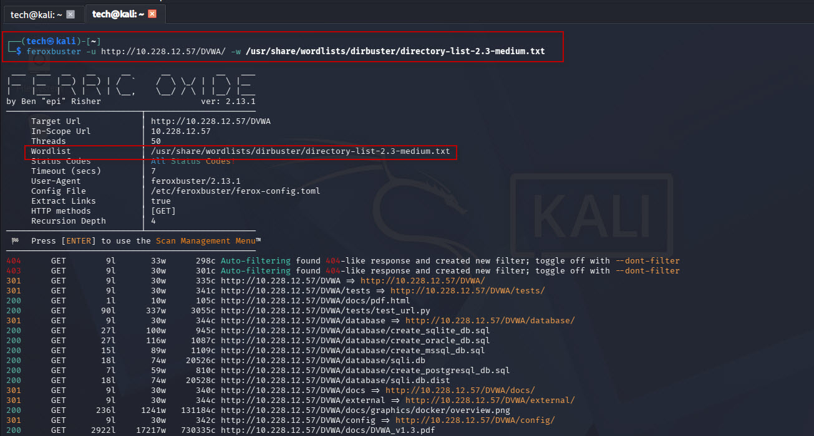
Task: Click the 'In-Scope Url' config label
Action: point(61,131)
